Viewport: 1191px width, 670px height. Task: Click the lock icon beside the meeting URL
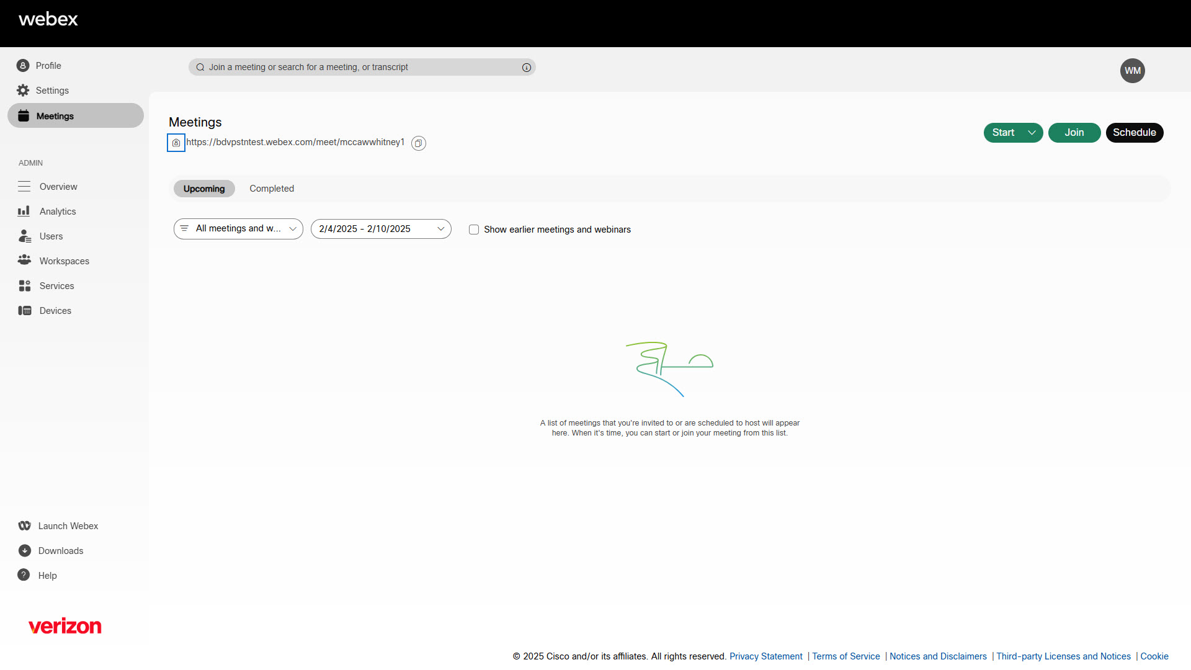176,143
